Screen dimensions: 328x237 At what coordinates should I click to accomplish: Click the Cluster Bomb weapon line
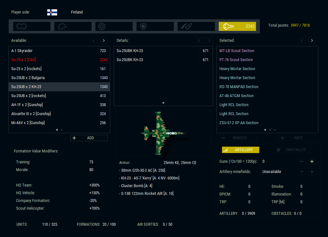tap(136, 186)
